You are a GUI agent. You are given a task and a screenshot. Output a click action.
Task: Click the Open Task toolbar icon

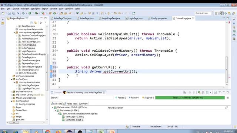[x=66, y=13]
